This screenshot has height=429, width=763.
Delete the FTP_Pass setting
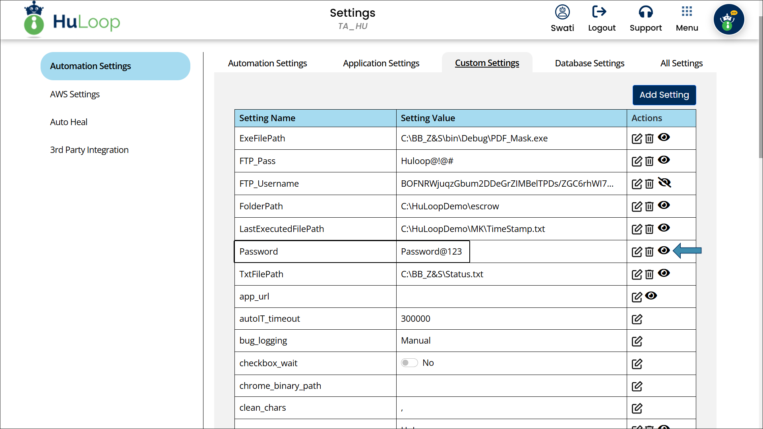tap(649, 161)
